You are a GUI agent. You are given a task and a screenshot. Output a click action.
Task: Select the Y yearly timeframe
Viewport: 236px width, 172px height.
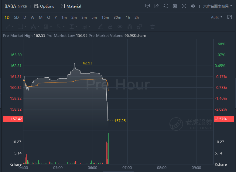point(56,17)
